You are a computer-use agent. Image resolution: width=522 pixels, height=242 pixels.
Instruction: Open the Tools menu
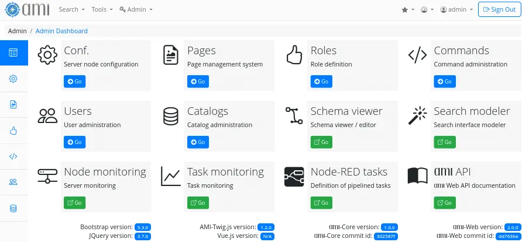(x=102, y=10)
